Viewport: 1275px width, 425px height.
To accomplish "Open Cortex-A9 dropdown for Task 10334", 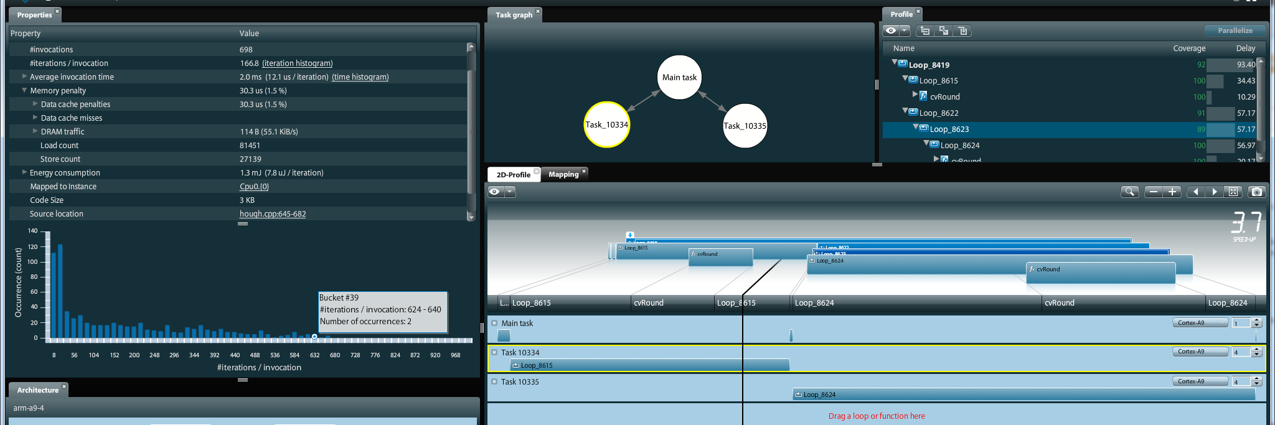I will click(x=1200, y=352).
